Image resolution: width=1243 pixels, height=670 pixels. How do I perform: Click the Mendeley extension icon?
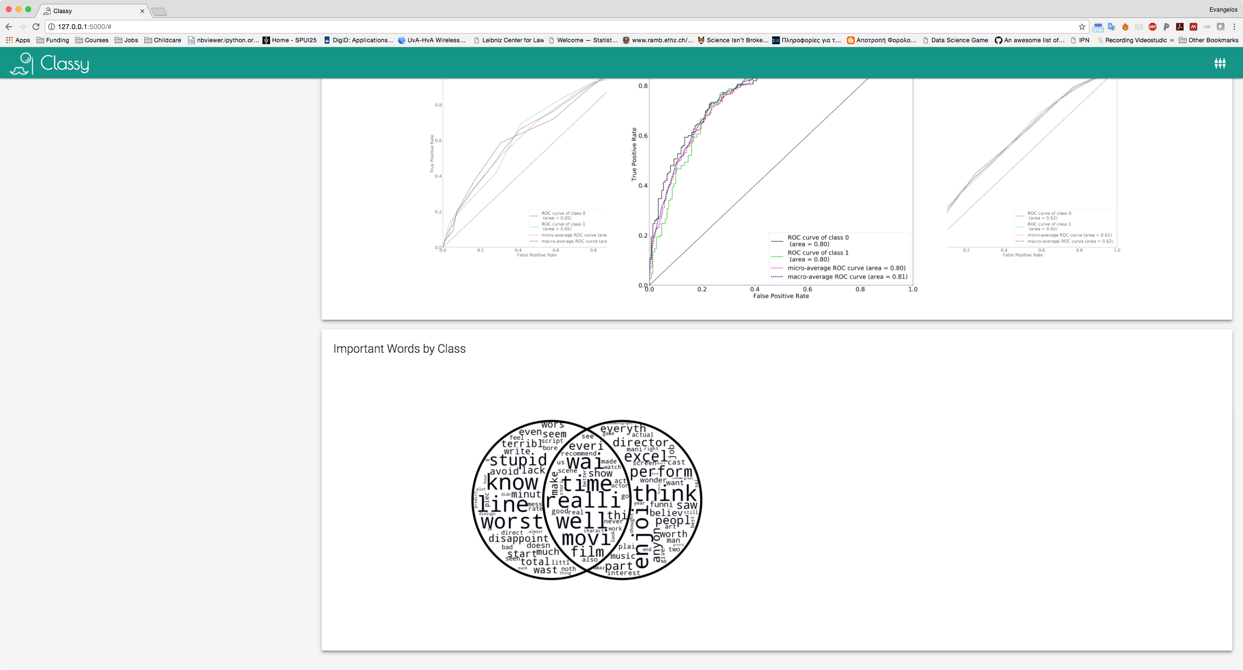pyautogui.click(x=1193, y=27)
